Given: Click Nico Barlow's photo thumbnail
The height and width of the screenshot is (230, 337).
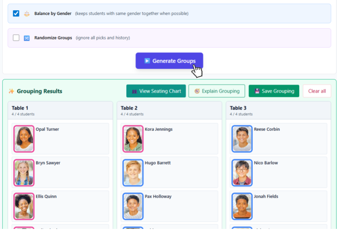Looking at the screenshot, I should tap(242, 173).
